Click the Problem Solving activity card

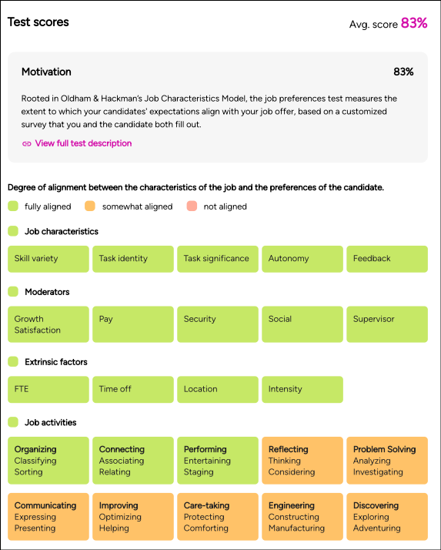[387, 461]
